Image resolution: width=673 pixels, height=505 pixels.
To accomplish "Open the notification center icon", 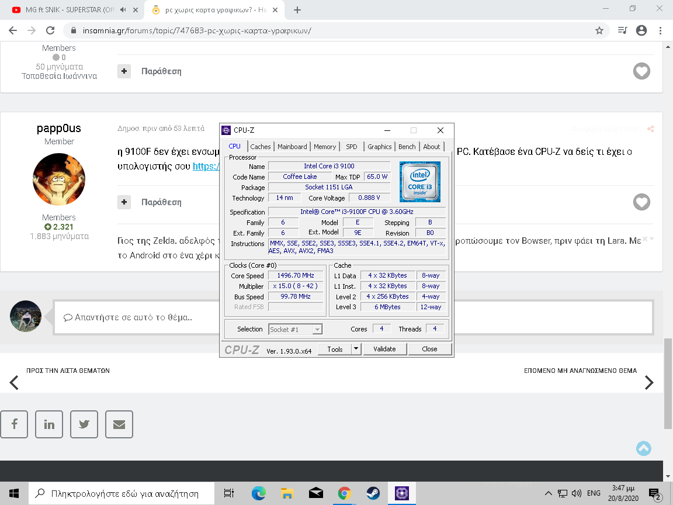I will (655, 494).
